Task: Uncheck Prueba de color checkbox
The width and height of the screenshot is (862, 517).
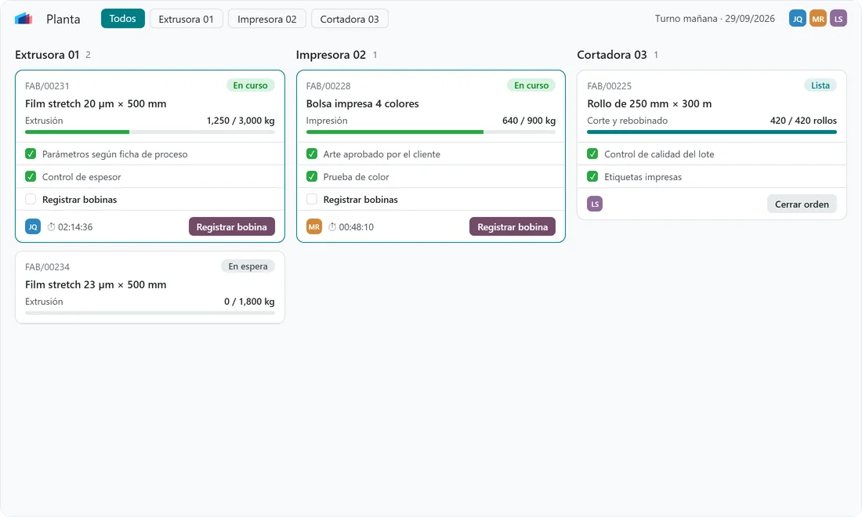Action: tap(312, 176)
